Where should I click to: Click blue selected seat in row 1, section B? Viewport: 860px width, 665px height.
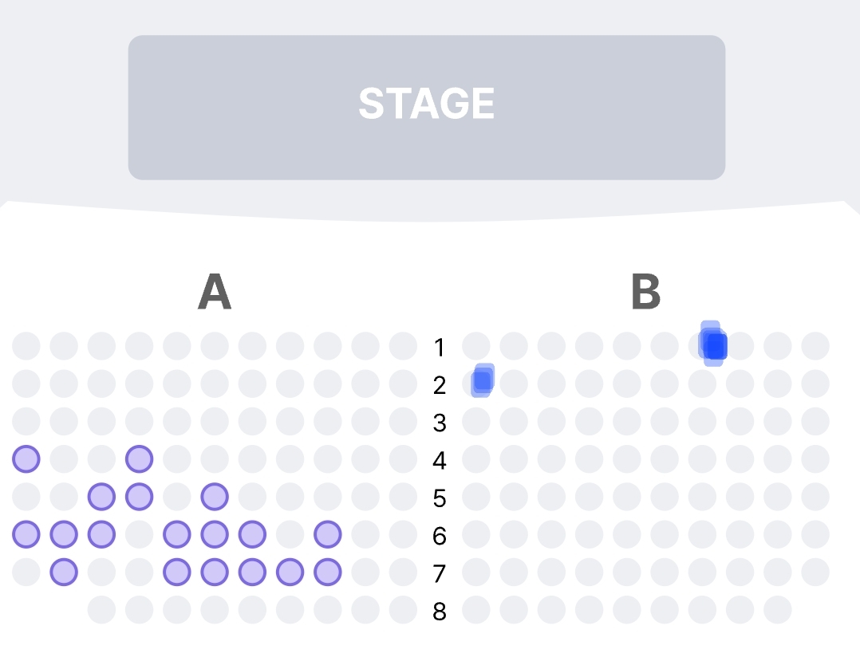715,345
